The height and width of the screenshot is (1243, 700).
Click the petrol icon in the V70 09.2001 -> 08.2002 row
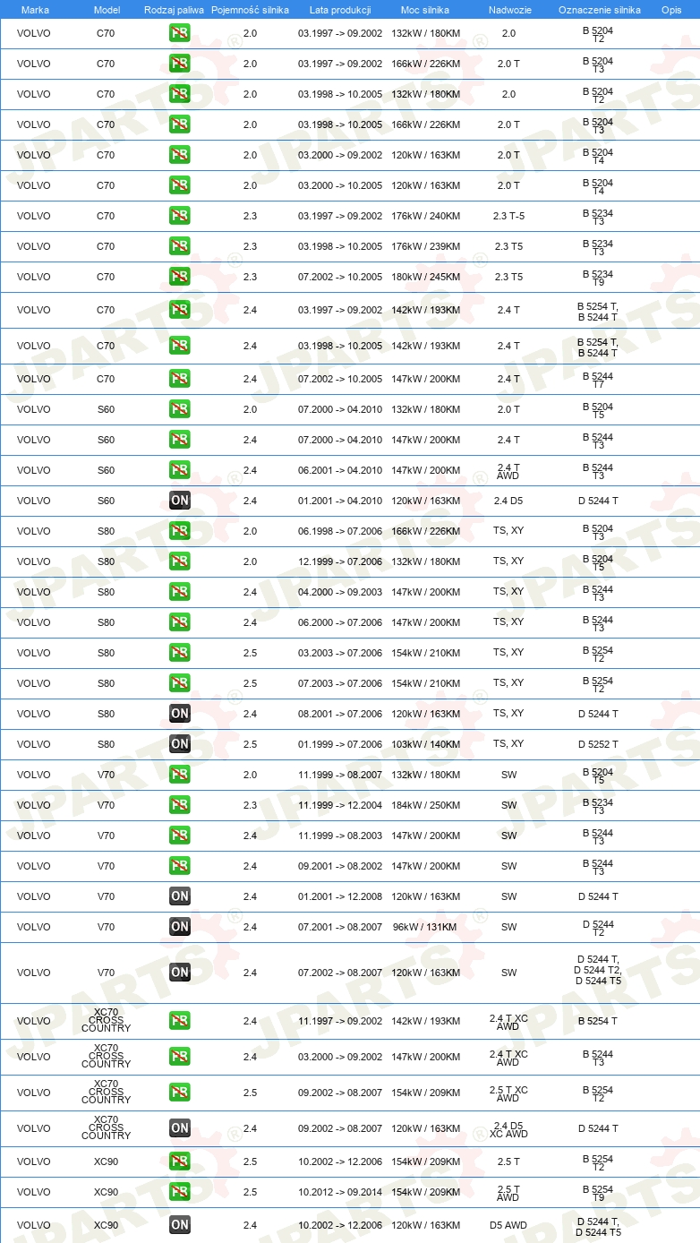pyautogui.click(x=180, y=866)
